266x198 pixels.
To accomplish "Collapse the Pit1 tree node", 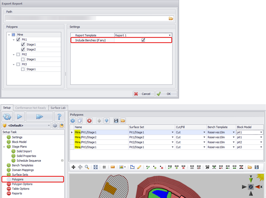I will [x=14, y=40].
